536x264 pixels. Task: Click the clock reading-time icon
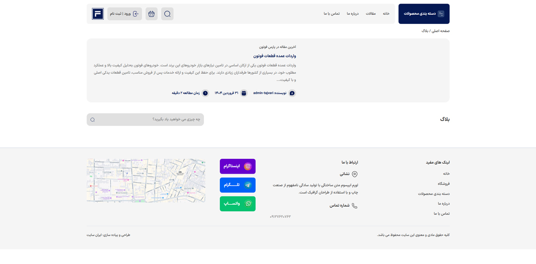tap(205, 93)
